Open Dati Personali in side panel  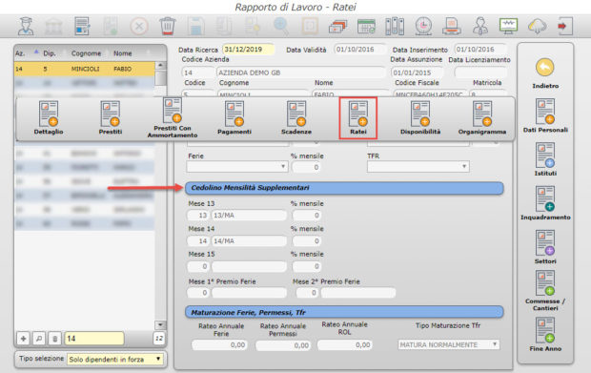545,115
